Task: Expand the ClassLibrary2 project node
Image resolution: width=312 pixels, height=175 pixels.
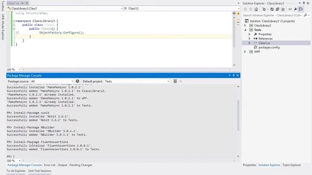Action: point(245,25)
